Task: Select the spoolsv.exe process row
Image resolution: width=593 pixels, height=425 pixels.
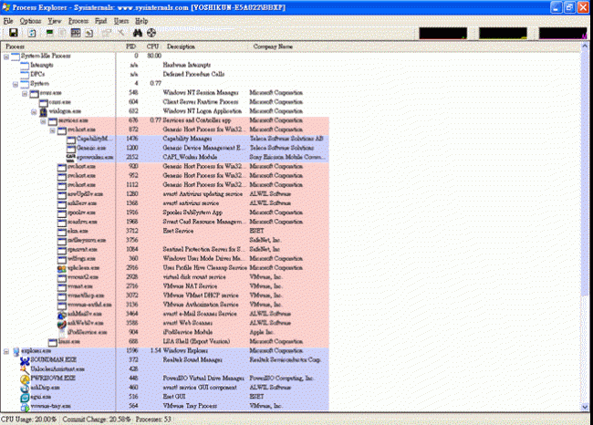Action: (78, 212)
